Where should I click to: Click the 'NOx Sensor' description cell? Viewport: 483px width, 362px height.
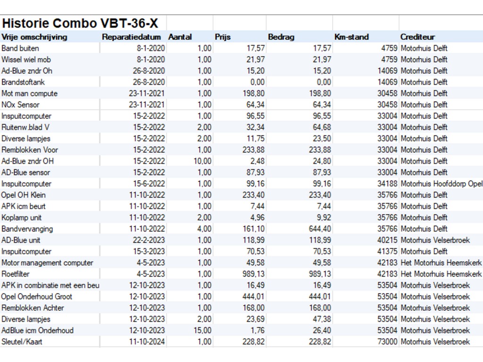point(20,105)
